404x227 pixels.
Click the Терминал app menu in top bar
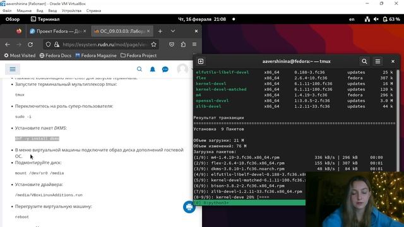coord(45,19)
